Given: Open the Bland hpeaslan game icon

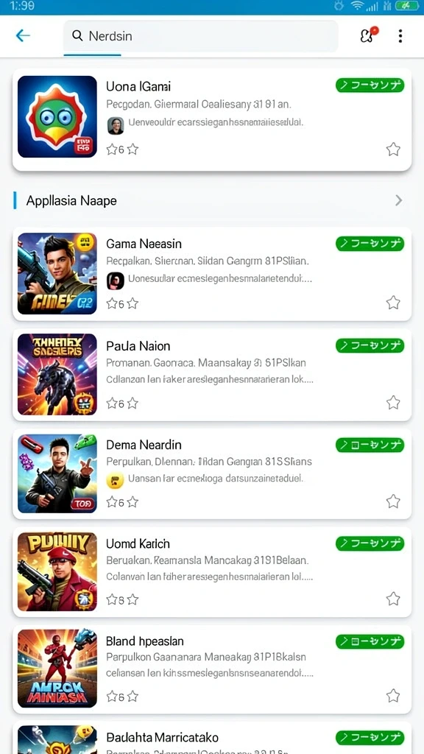Looking at the screenshot, I should click(57, 669).
